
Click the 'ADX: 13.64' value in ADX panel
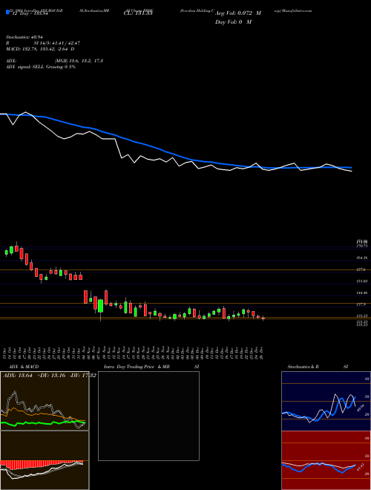click(17, 376)
